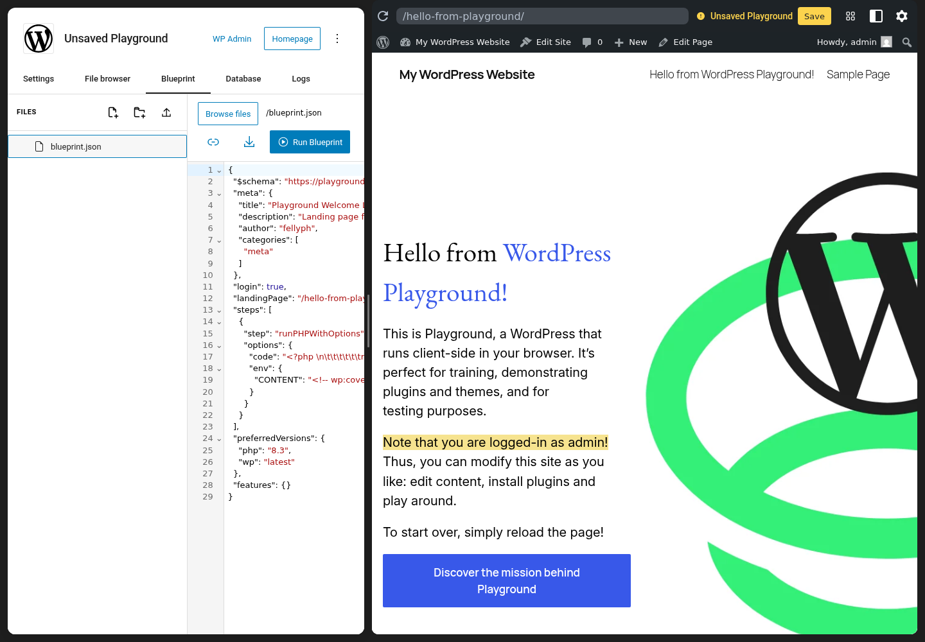925x642 pixels.
Task: Run the blueprint with Run Blueprint
Action: coord(310,142)
